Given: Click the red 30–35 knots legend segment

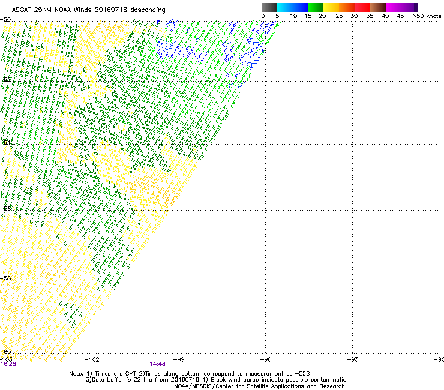Looking at the screenshot, I should pyautogui.click(x=362, y=7).
